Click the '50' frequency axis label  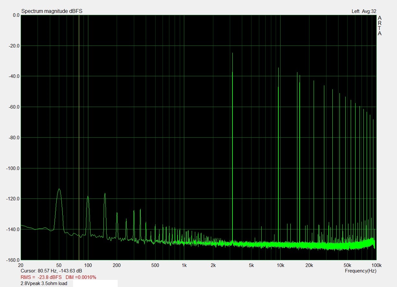pyautogui.click(x=59, y=266)
